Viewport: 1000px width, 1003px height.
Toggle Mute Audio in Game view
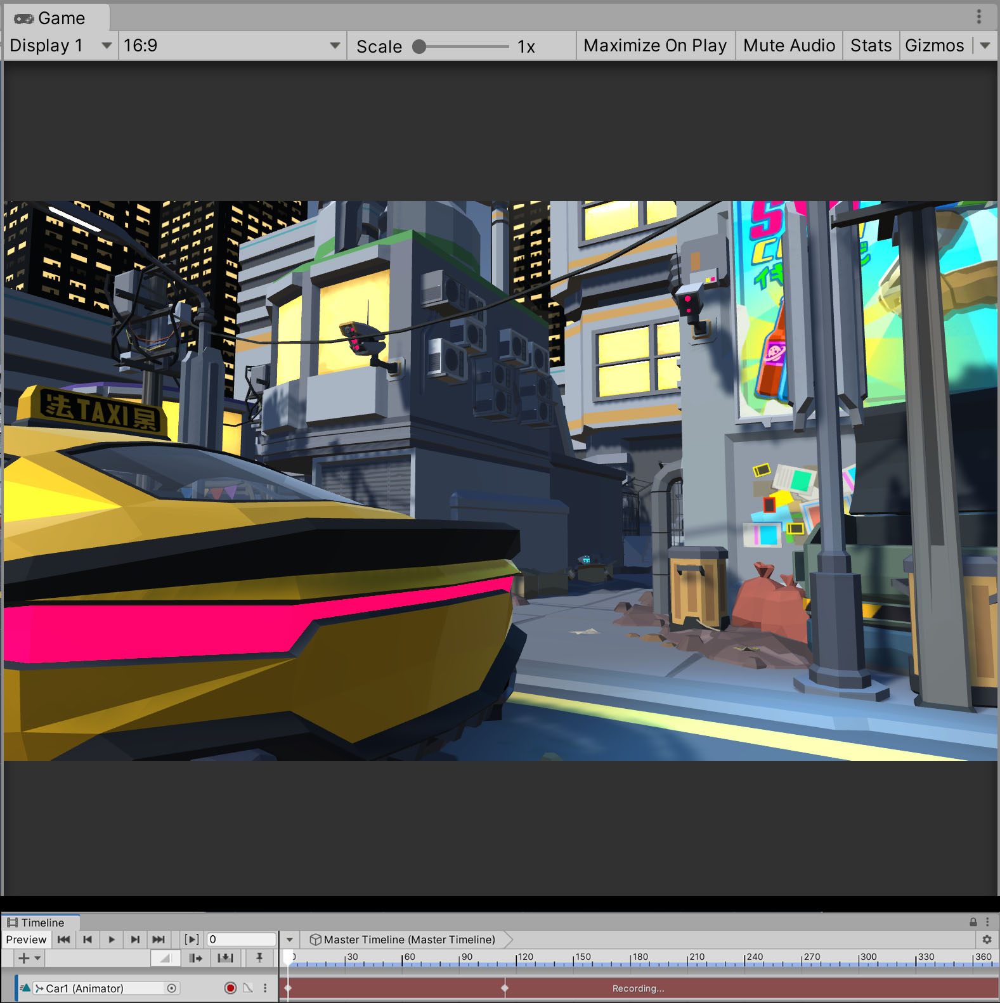click(x=788, y=46)
